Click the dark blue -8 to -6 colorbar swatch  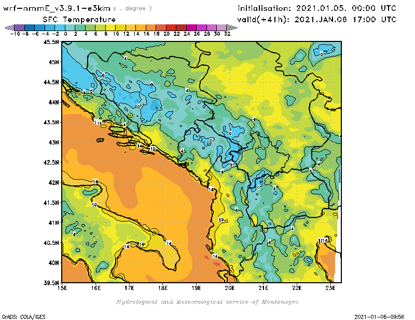(x=30, y=27)
